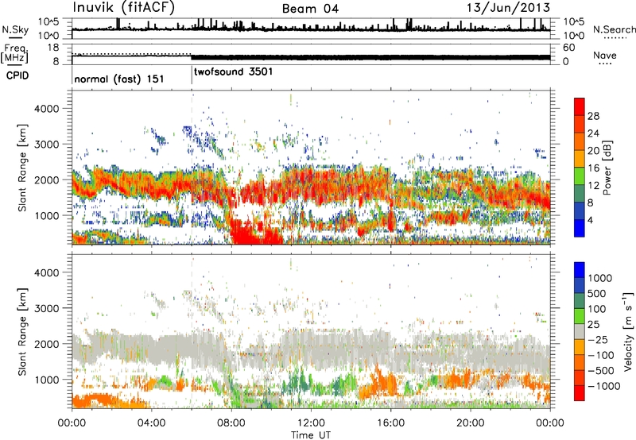Click the 'twofsound 3501' CPID text
Screen dimensions: 636x440
[x=233, y=71]
